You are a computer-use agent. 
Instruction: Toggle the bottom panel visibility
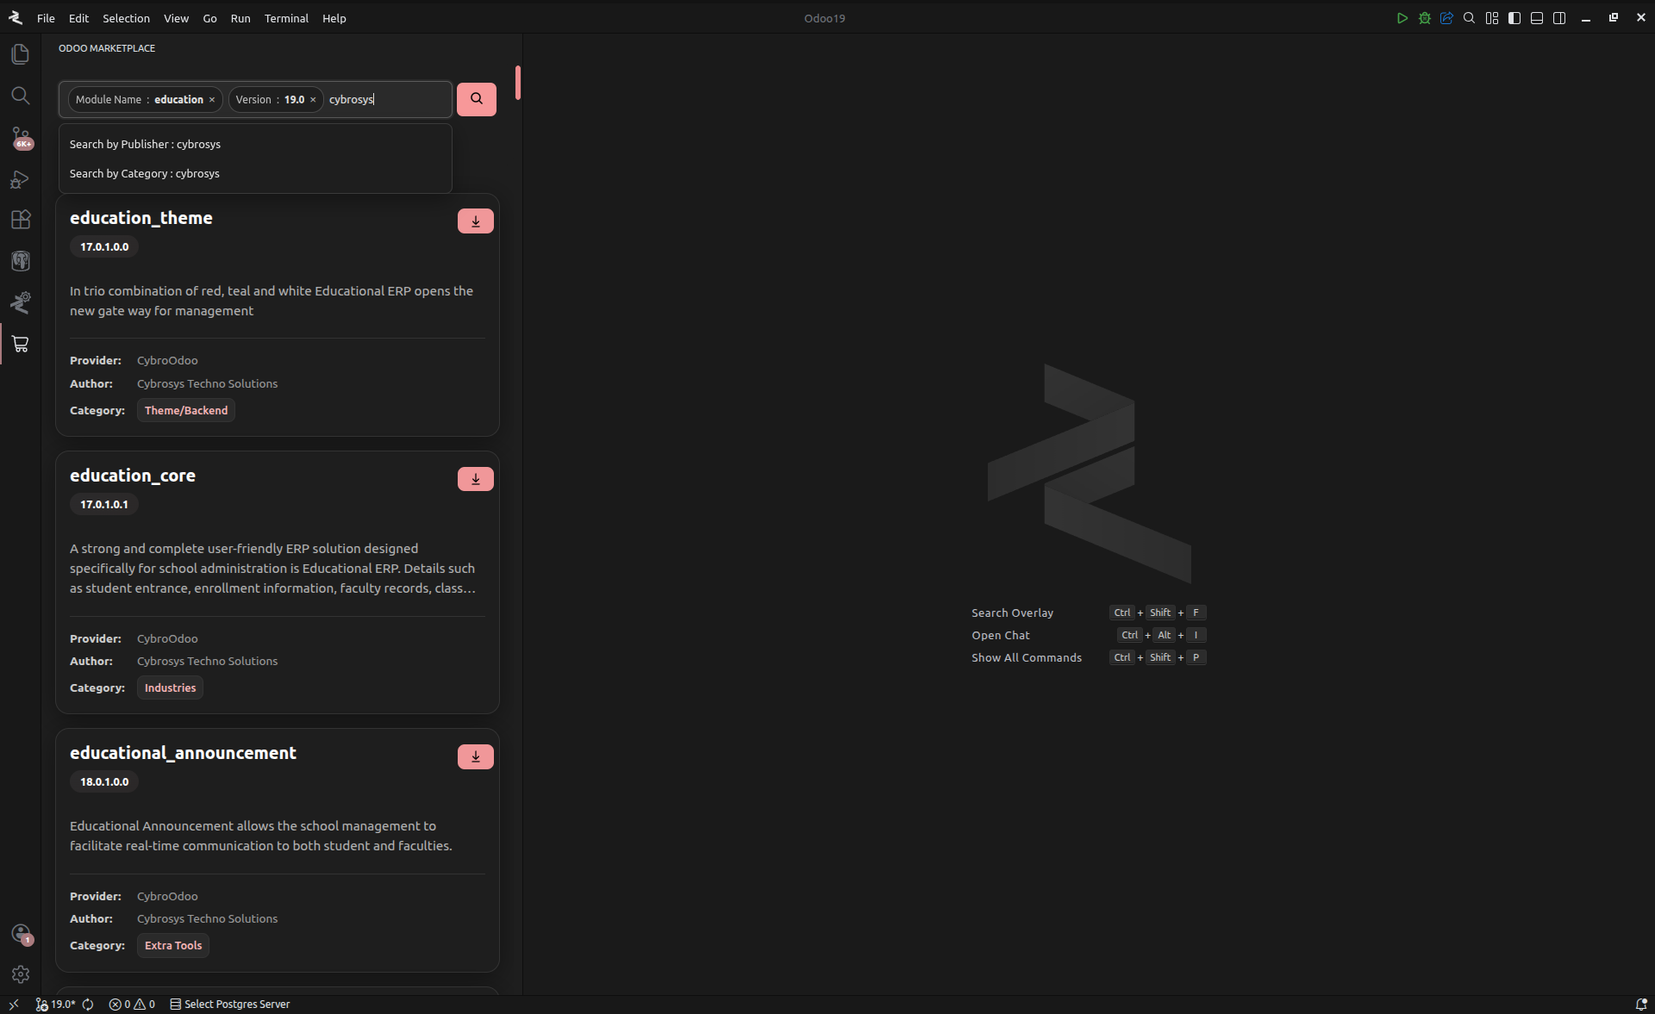(x=1537, y=18)
